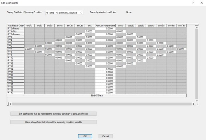
Task: Click the R**7 sin(7t) coefficient cell
Action: (x=29, y=49)
